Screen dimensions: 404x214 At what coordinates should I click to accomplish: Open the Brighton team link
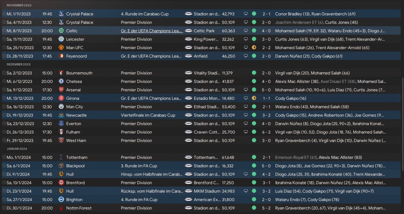74,200
